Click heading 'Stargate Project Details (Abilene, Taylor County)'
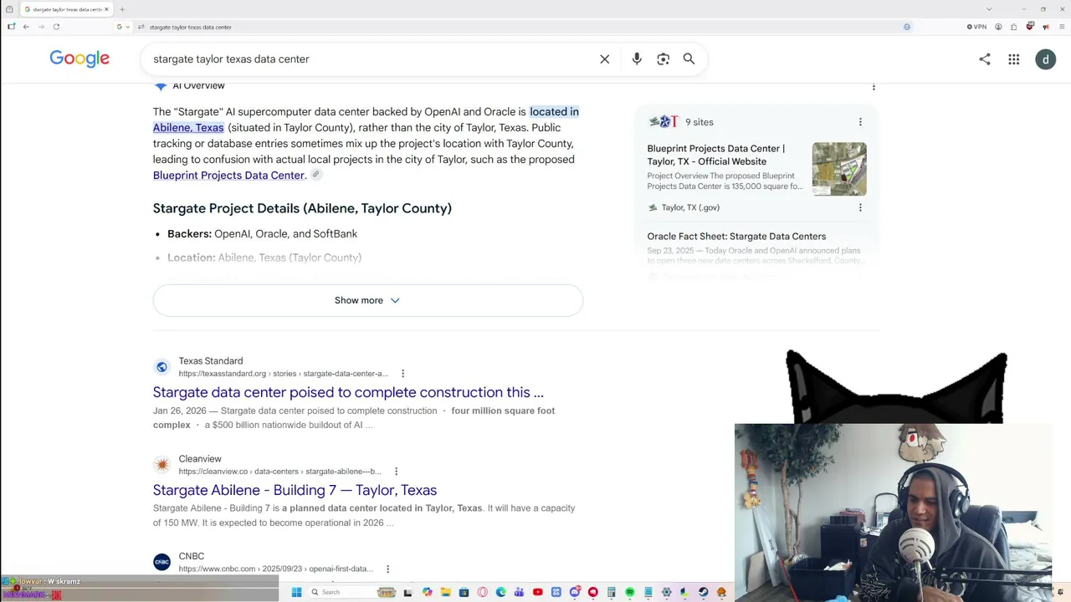This screenshot has height=602, width=1071. (302, 208)
